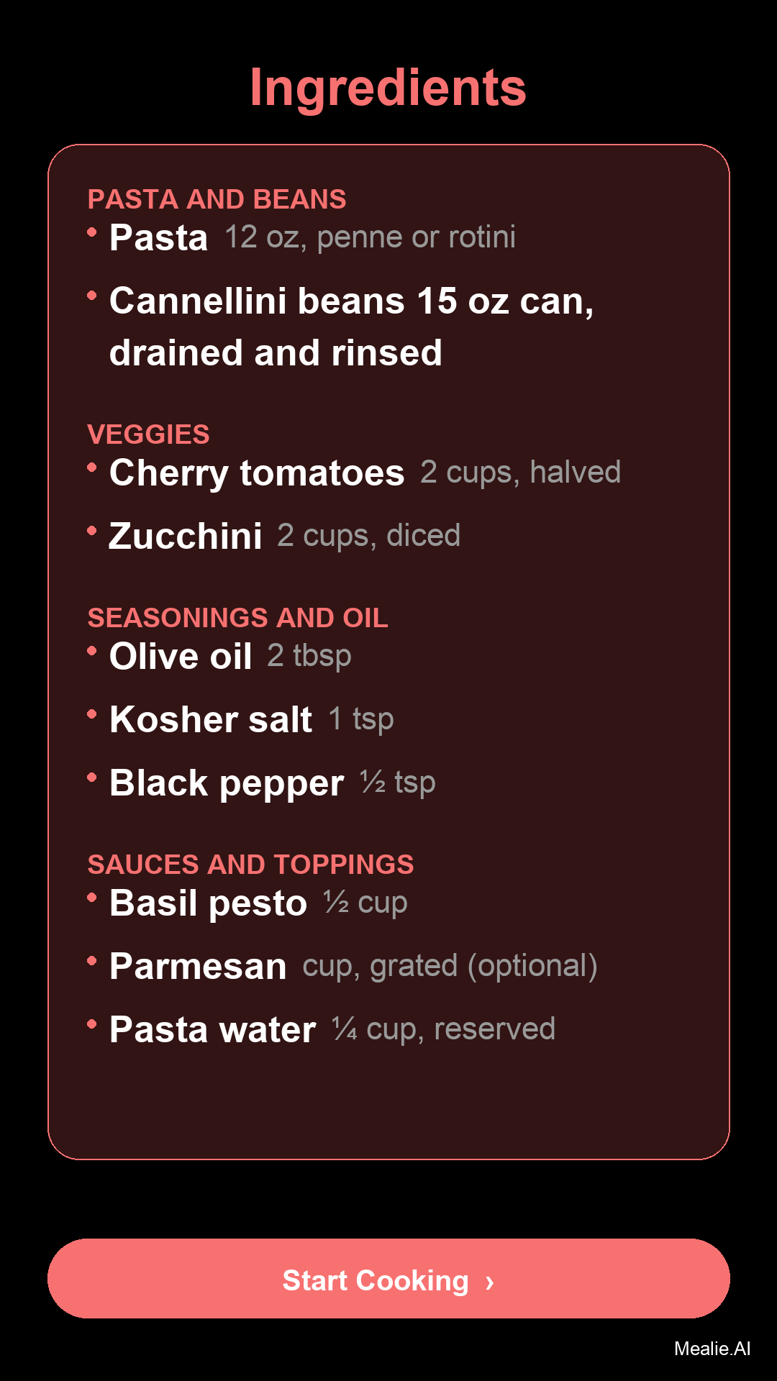Viewport: 777px width, 1381px height.
Task: Click the Ingredients page title
Action: click(388, 88)
